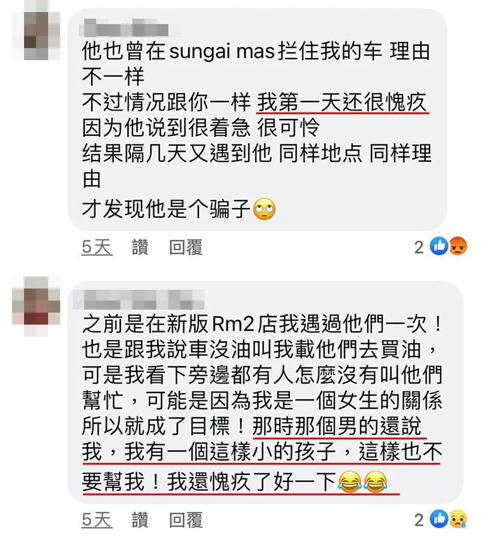The image size is (481, 538).
Task: Click the blue thumbs-up reaction beside the angry face
Action: click(x=439, y=246)
